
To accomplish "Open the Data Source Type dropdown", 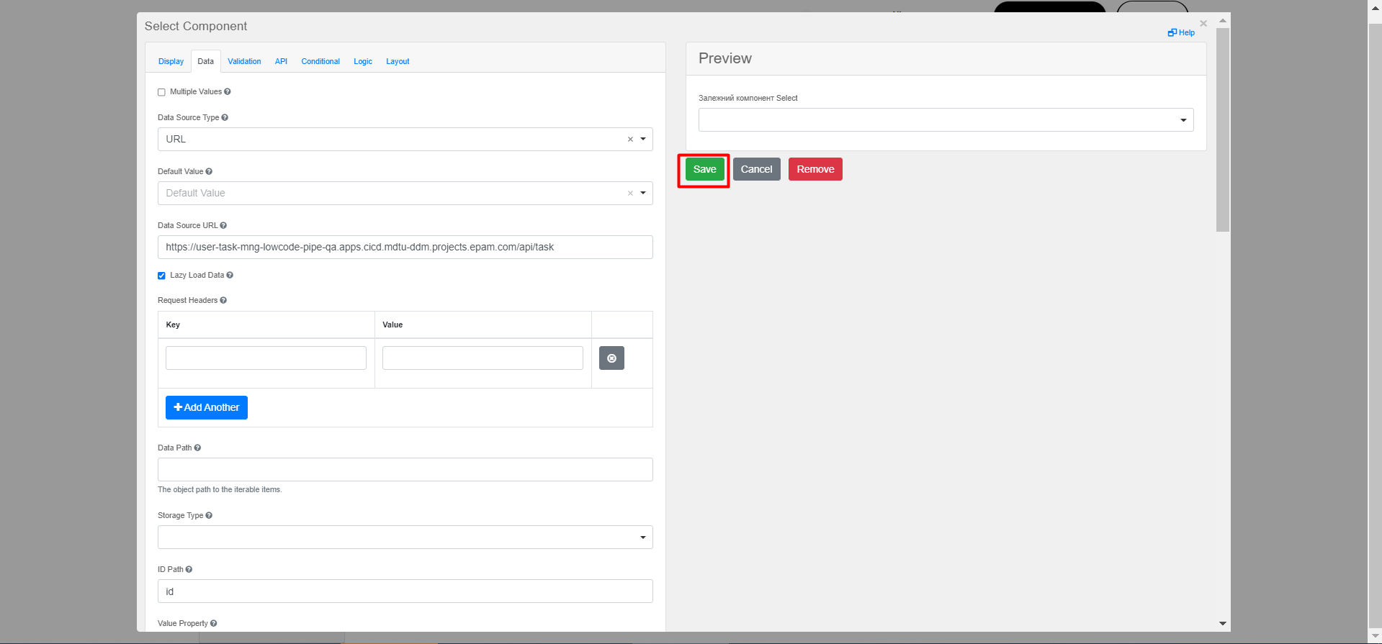I will (x=643, y=139).
